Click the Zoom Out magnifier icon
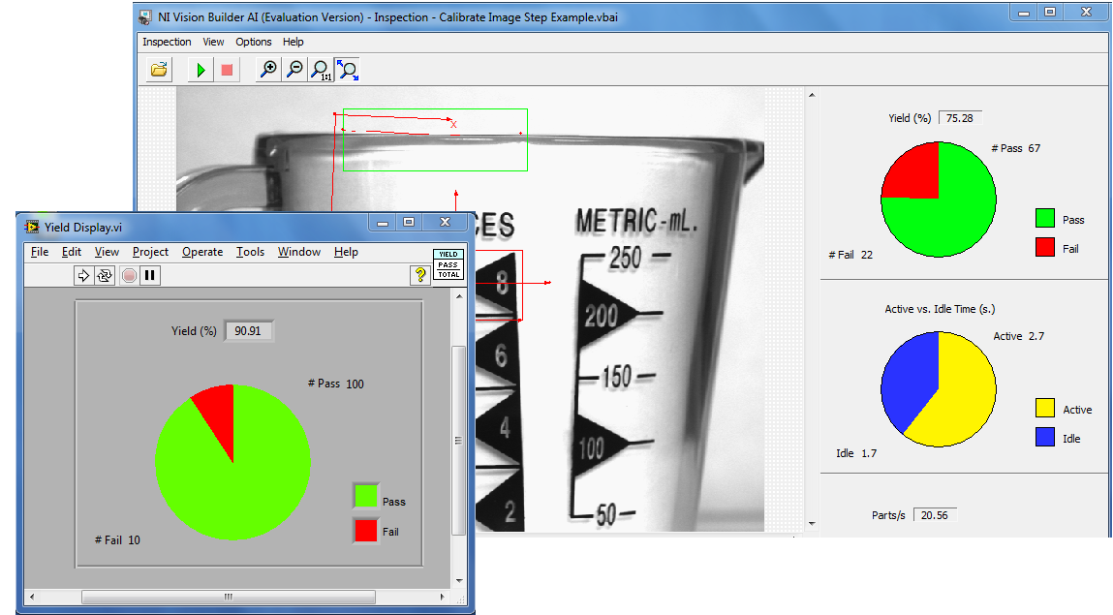The width and height of the screenshot is (1113, 615). coord(294,70)
